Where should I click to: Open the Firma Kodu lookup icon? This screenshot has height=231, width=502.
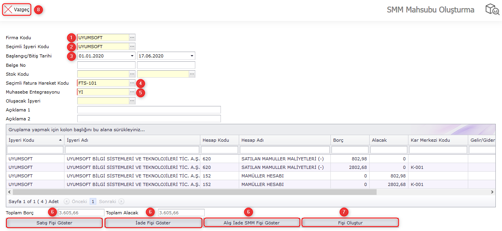click(x=132, y=38)
